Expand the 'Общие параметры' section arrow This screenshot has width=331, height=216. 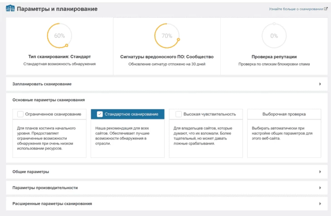[320, 172]
